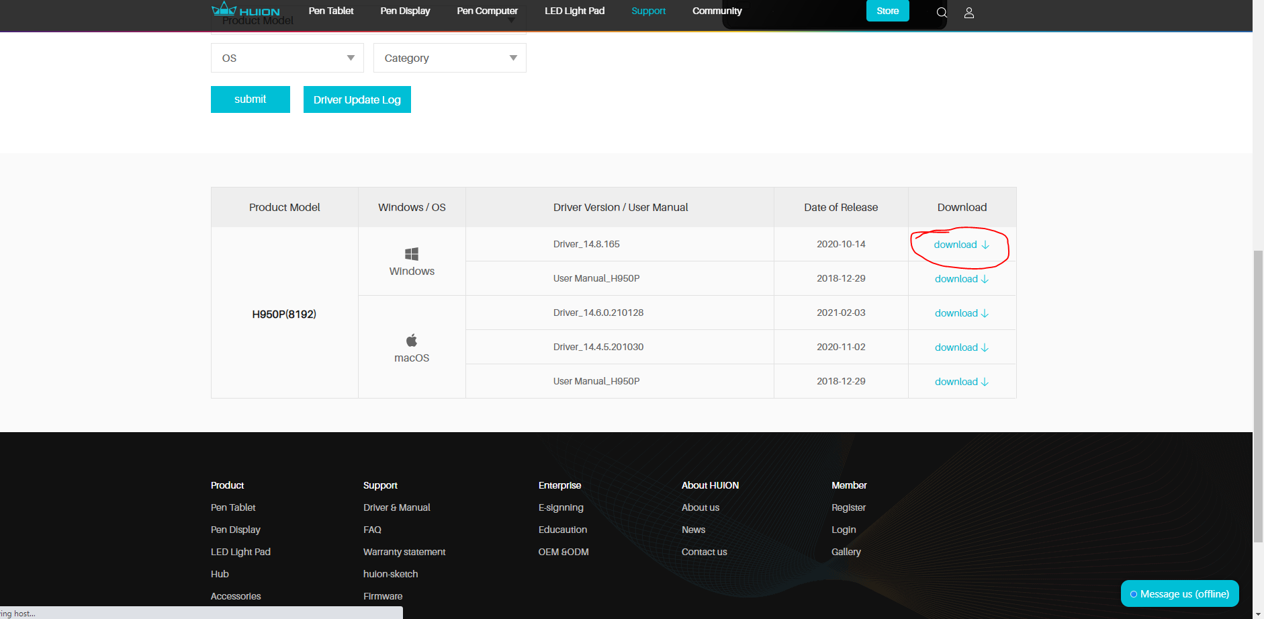Open the Category dropdown
This screenshot has width=1264, height=619.
(x=450, y=58)
